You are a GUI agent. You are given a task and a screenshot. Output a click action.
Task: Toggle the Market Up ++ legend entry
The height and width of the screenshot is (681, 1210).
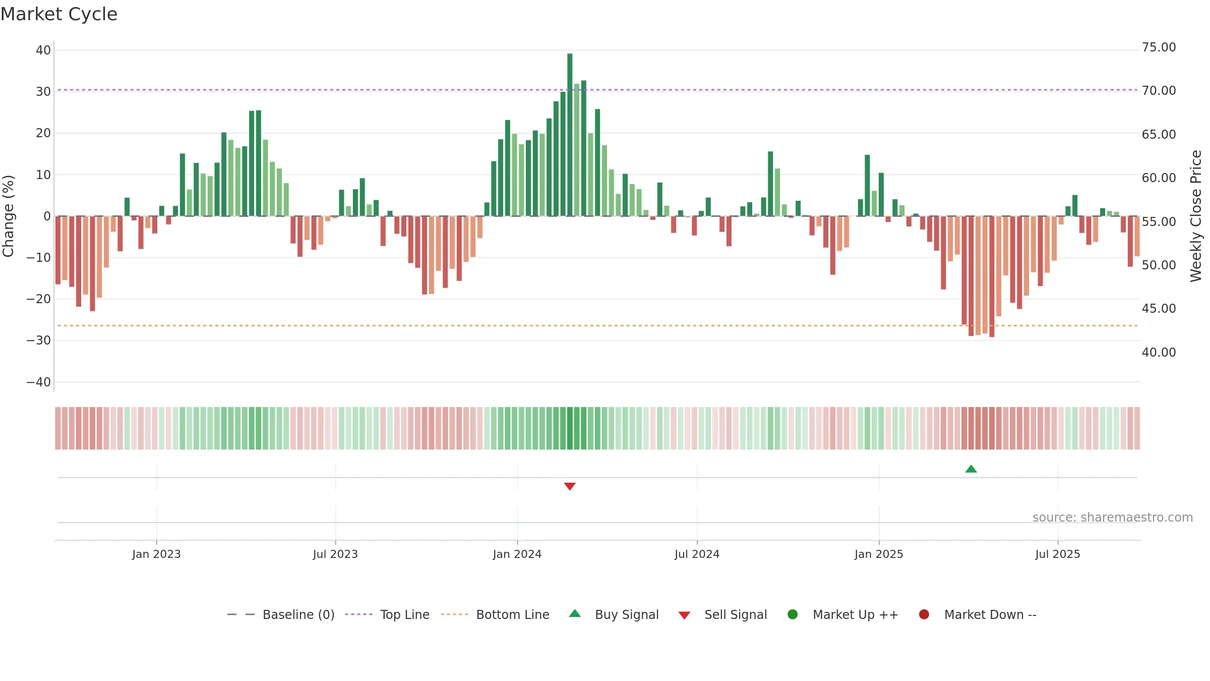[842, 614]
